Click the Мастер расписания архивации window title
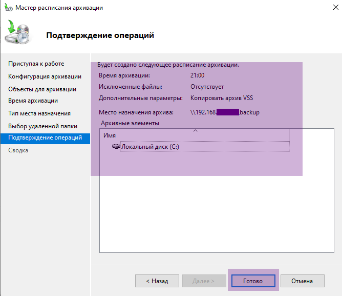The width and height of the screenshot is (342, 296). point(59,8)
